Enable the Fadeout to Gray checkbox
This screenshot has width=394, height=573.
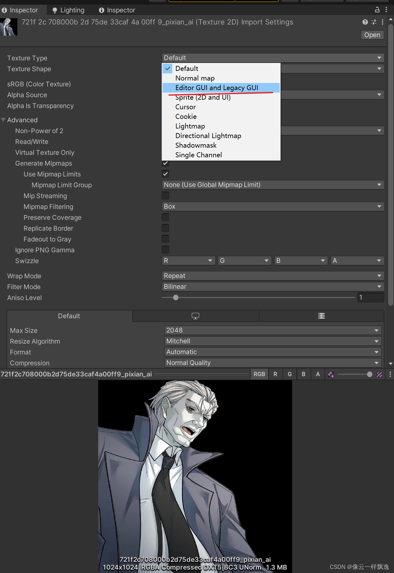(165, 239)
